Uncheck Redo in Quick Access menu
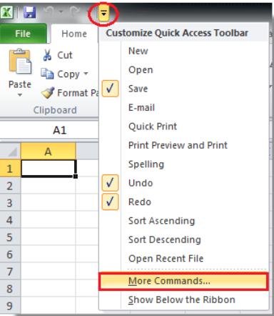Viewport: 274px width, 316px height. (183, 202)
